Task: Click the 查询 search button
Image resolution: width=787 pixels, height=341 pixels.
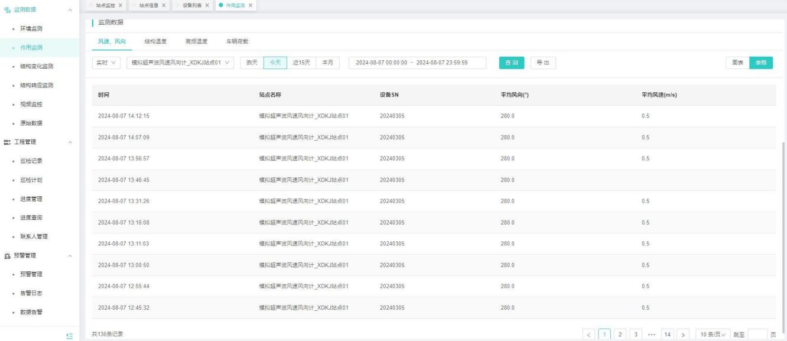Action: click(x=512, y=63)
